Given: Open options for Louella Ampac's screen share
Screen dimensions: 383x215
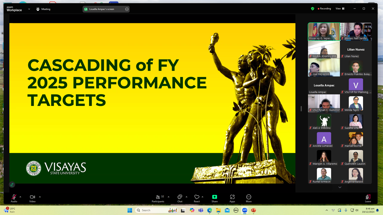Looking at the screenshot, I should [127, 9].
